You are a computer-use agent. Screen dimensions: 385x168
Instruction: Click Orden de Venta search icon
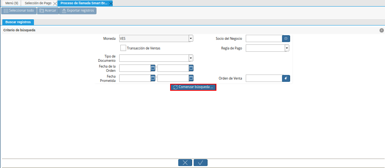tap(286, 78)
